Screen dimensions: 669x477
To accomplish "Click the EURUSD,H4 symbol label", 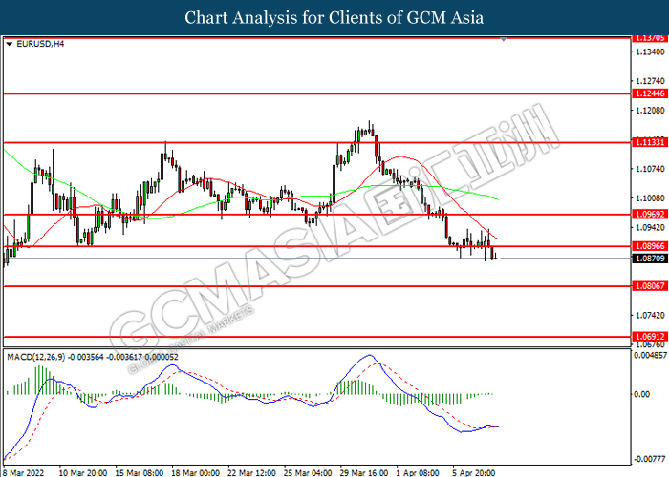I will tap(40, 44).
